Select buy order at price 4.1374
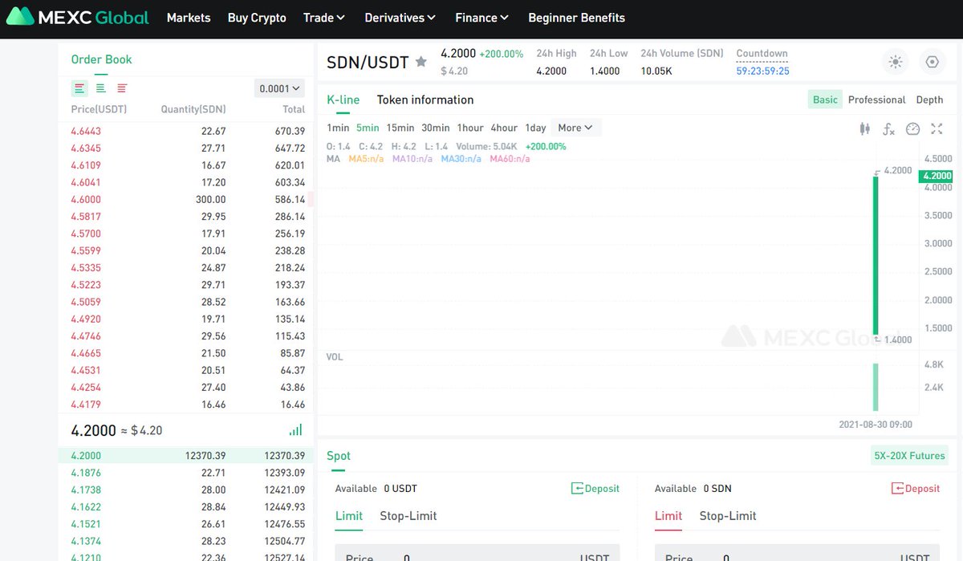This screenshot has height=561, width=963. [x=186, y=541]
